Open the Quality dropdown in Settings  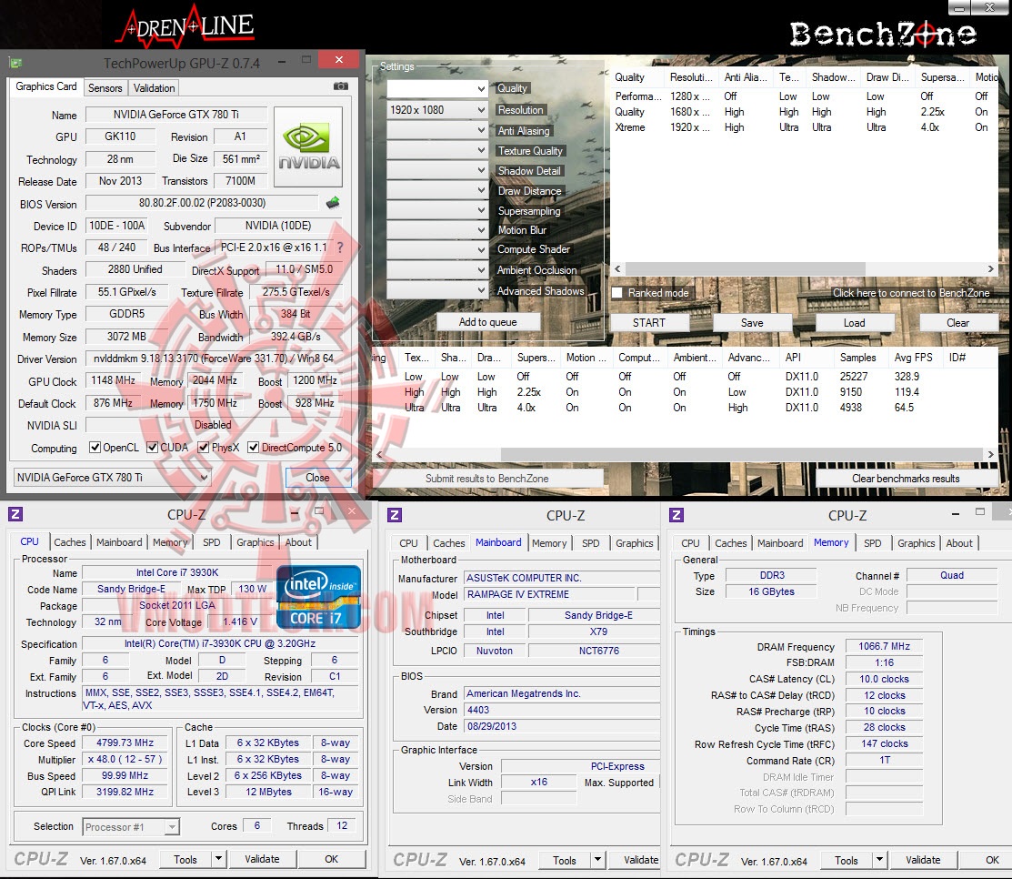point(437,88)
